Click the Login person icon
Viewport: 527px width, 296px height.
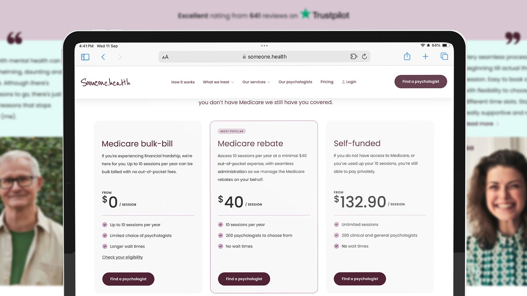pos(343,82)
